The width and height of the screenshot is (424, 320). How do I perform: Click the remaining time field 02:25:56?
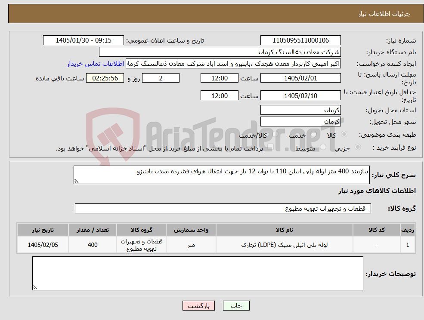pyautogui.click(x=105, y=78)
